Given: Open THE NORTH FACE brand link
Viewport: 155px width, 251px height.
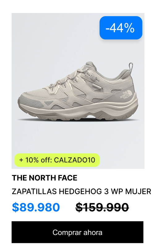Looking at the screenshot, I should (x=45, y=178).
